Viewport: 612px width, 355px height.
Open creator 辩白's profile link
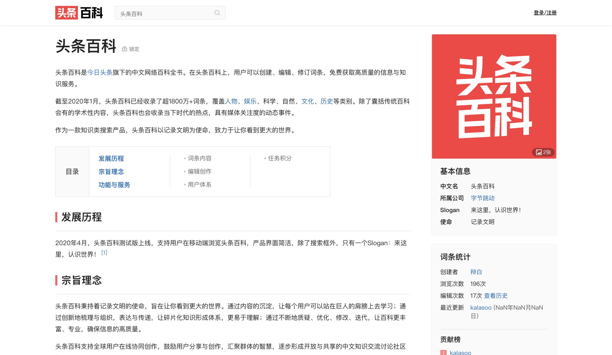476,272
